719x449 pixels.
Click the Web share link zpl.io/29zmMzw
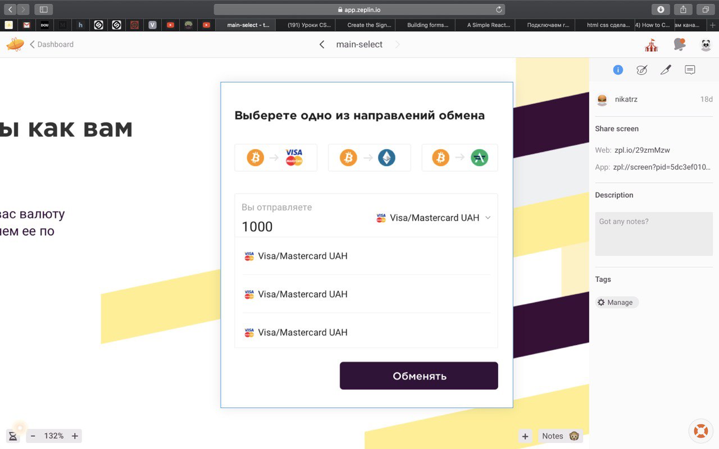point(642,150)
